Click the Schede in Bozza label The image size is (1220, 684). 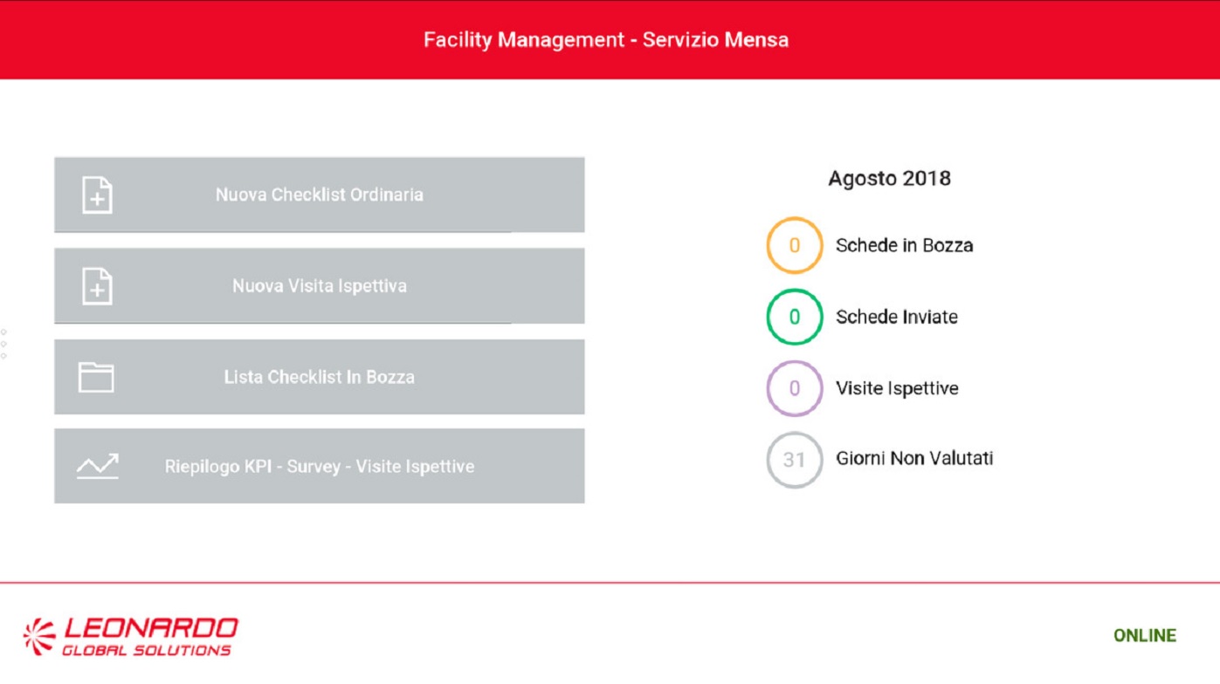tap(904, 246)
